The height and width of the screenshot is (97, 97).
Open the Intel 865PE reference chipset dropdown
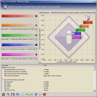tap(36, 39)
